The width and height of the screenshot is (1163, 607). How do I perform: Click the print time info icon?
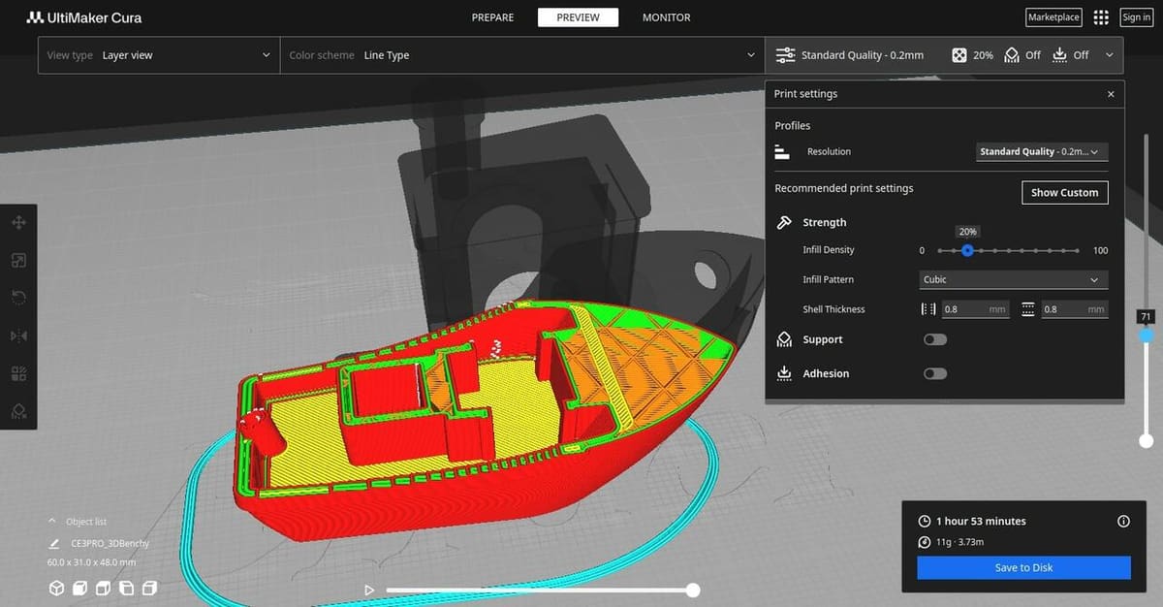[1123, 521]
